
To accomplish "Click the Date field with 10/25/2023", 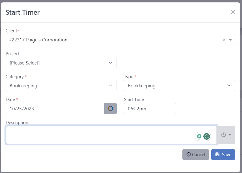I will click(x=55, y=109).
